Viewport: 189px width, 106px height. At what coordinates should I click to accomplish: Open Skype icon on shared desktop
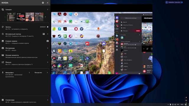click(59, 29)
